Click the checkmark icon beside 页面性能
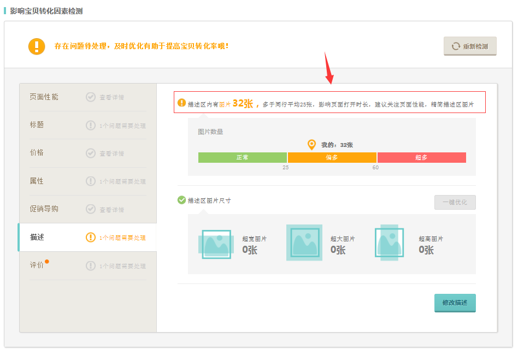Image resolution: width=518 pixels, height=349 pixels. click(x=91, y=97)
